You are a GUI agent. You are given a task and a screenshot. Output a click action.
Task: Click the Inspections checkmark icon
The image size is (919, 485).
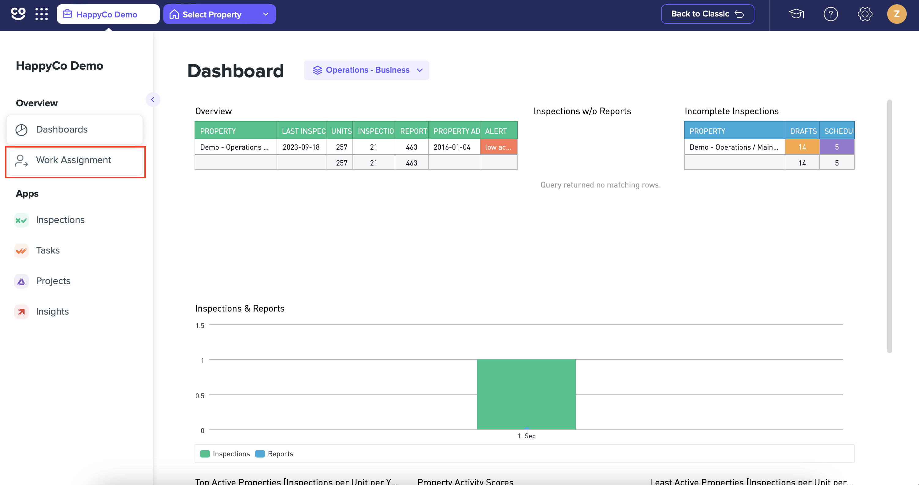point(21,220)
